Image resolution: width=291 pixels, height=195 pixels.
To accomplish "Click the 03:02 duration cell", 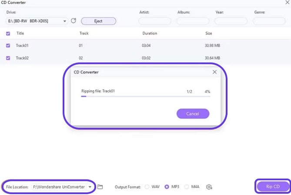I will point(146,58).
